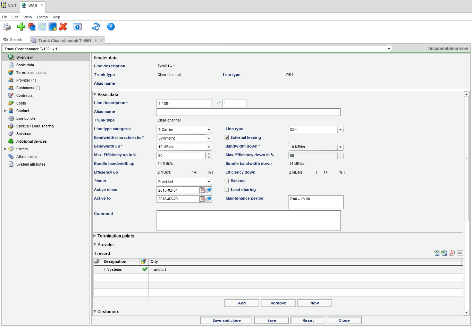472x327 pixels.
Task: Export provider list to PDF icon
Action: 452,253
